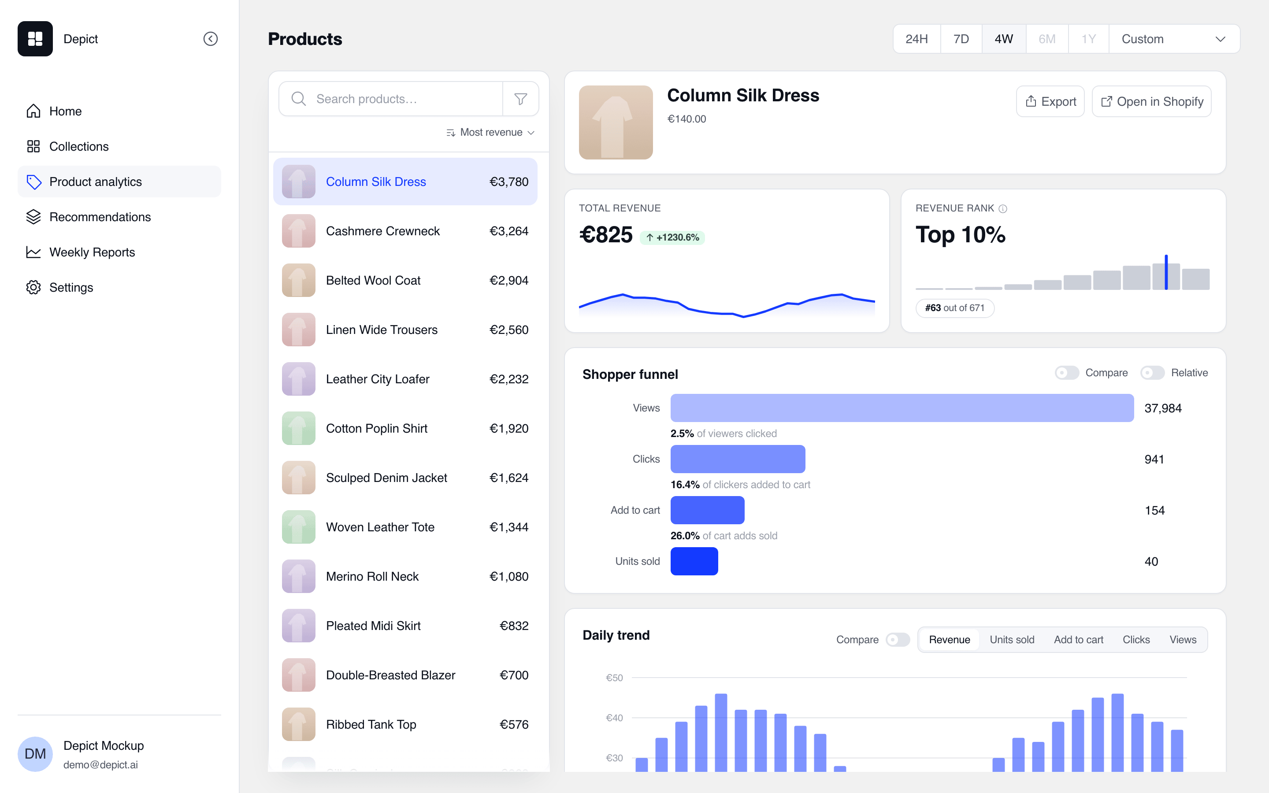This screenshot has width=1269, height=793.
Task: Click the Add to cart funnel bar
Action: tap(707, 510)
